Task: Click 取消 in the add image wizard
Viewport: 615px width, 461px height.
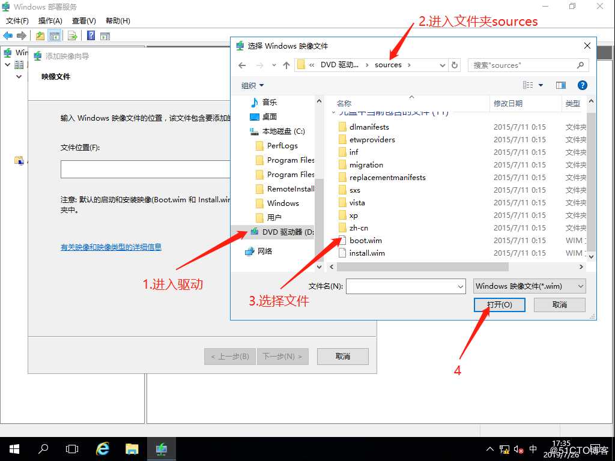Action: (x=343, y=357)
